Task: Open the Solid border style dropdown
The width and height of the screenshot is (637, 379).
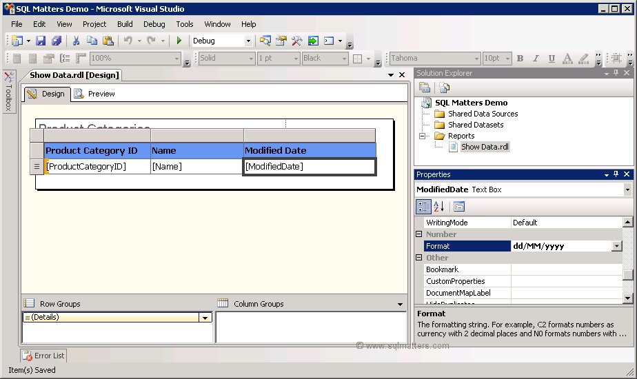Action: click(251, 59)
